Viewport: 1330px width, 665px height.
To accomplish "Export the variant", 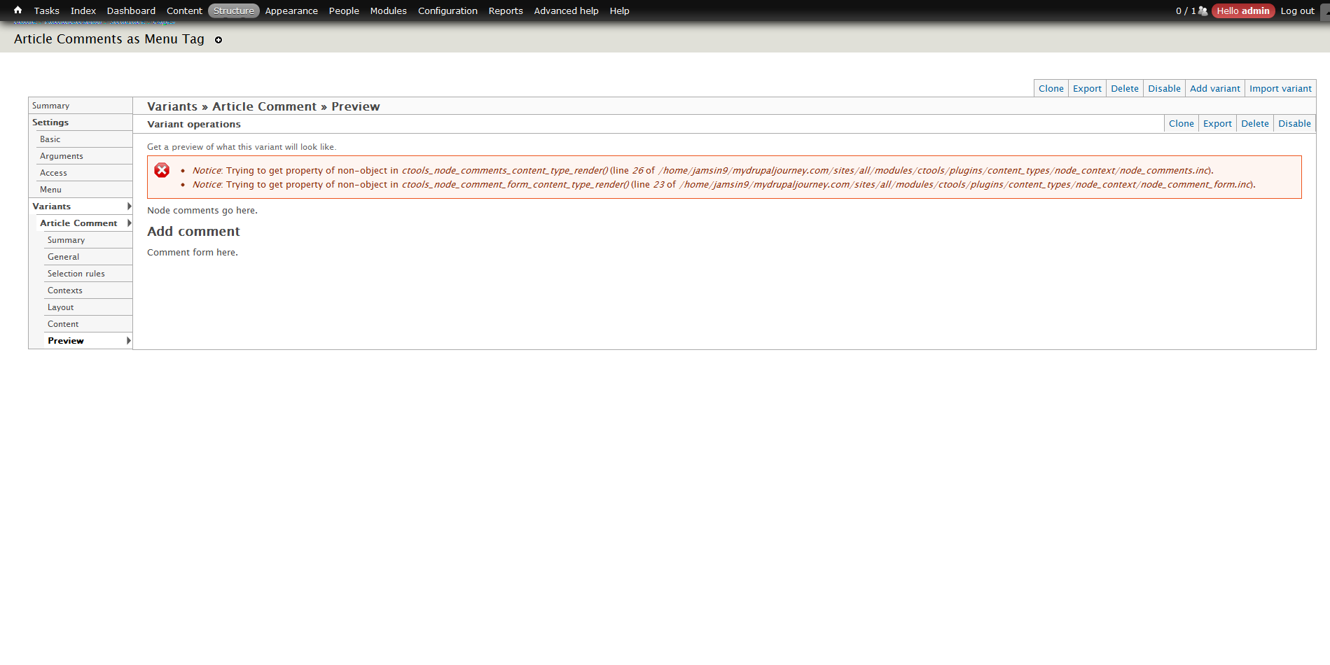I will pyautogui.click(x=1217, y=123).
